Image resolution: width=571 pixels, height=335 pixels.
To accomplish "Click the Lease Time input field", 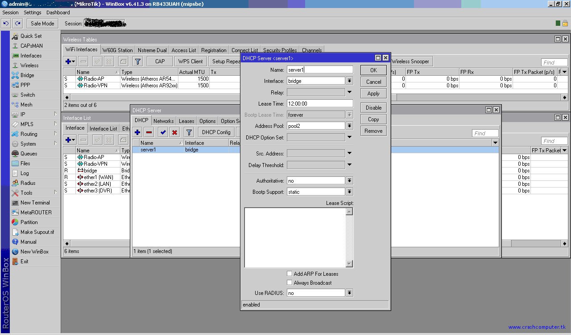I will (x=320, y=103).
